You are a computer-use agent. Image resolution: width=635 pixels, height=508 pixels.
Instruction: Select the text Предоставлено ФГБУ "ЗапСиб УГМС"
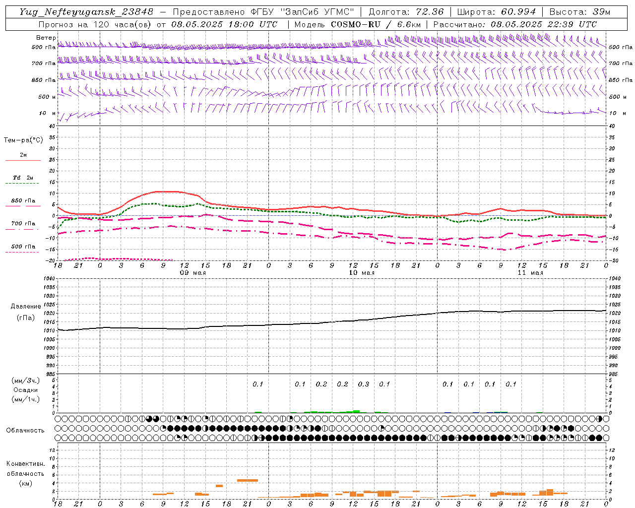[x=263, y=12]
